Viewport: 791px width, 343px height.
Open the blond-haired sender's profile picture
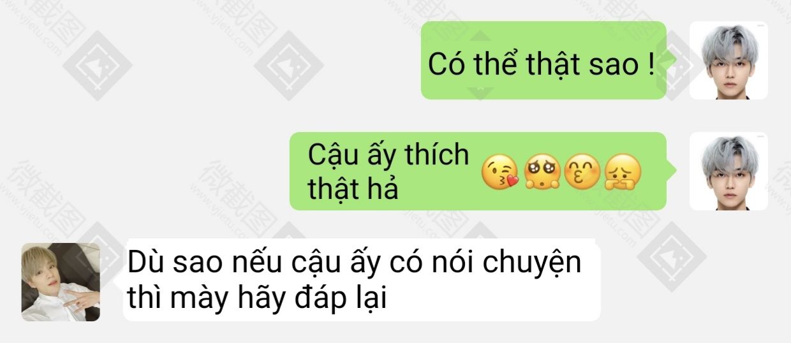(61, 282)
